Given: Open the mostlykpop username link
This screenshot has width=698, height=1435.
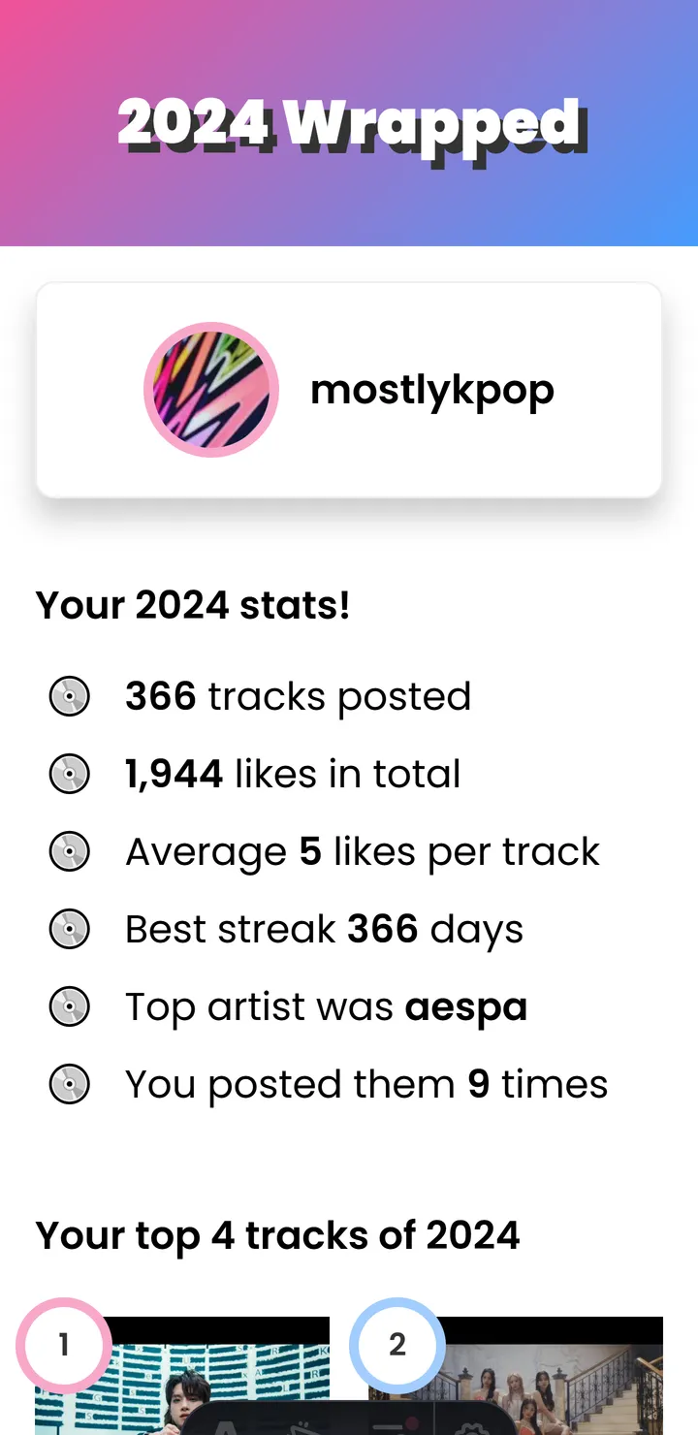Looking at the screenshot, I should click(432, 390).
